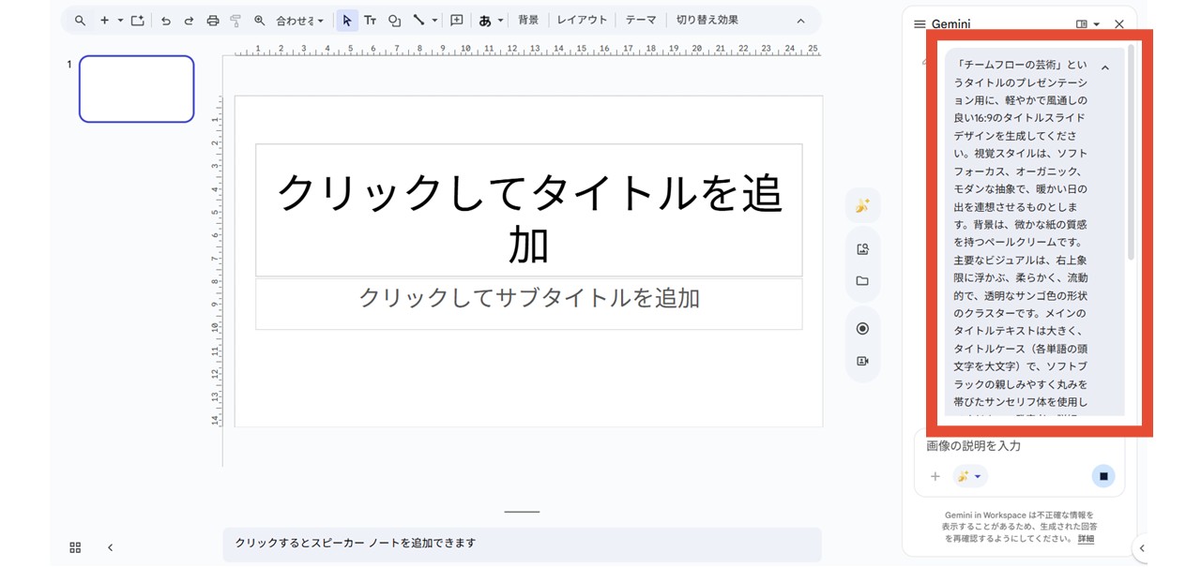Image resolution: width=1201 pixels, height=567 pixels.
Task: Open the folder icon in side panel
Action: click(862, 279)
